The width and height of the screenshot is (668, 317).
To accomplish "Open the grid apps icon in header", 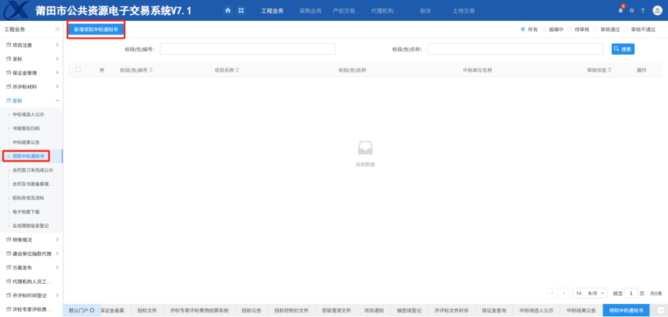I will (241, 10).
